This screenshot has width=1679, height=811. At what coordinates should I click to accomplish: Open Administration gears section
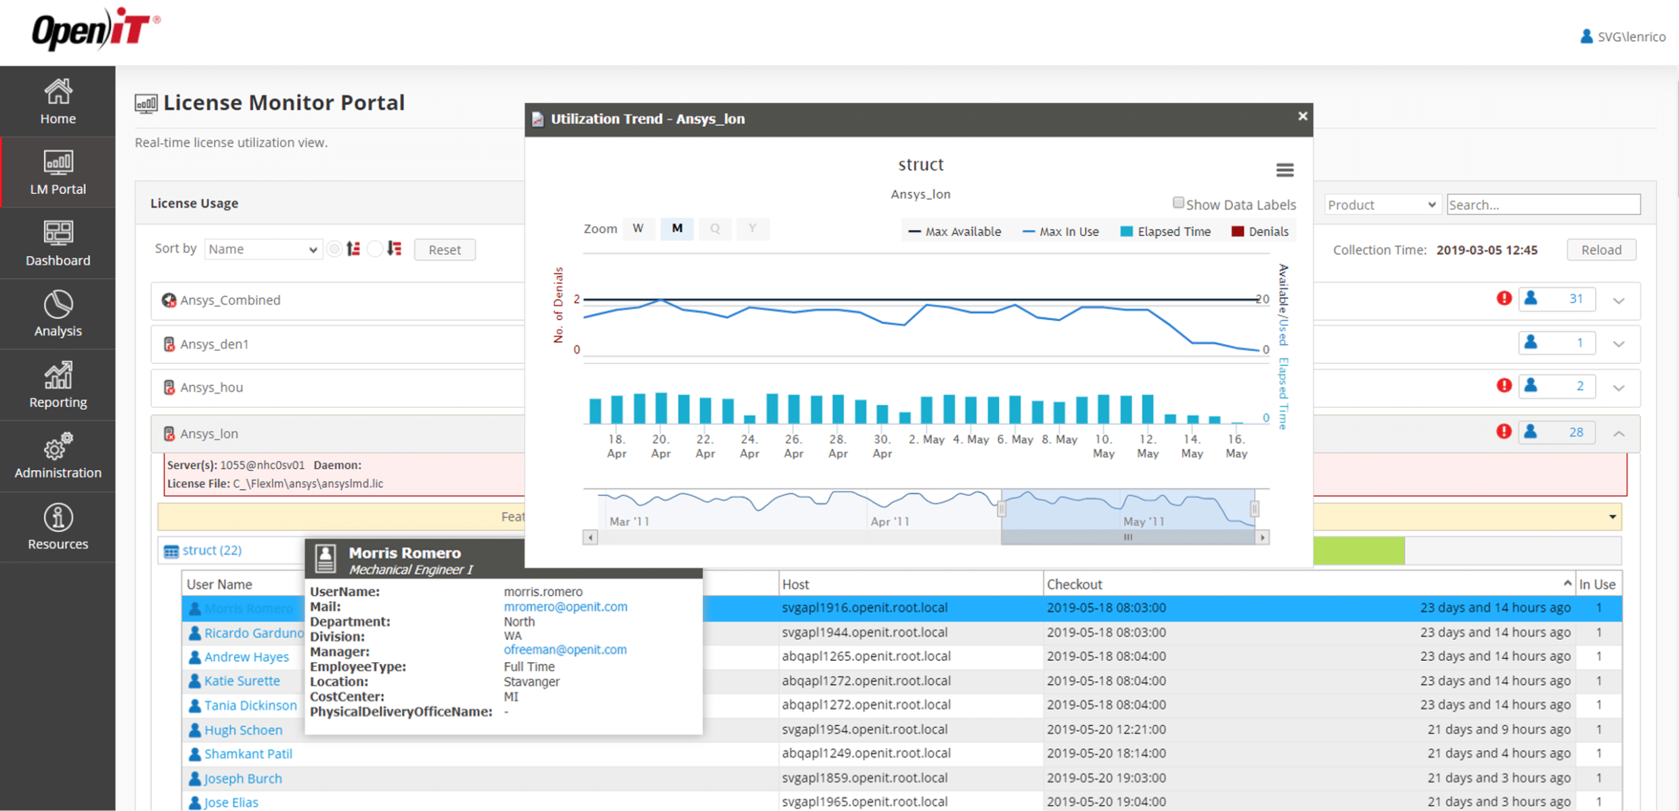point(58,457)
